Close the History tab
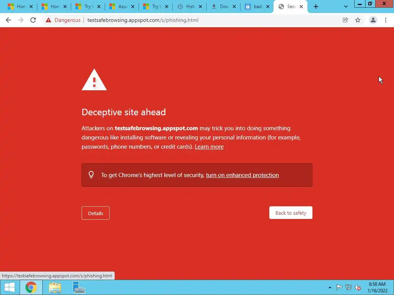The height and width of the screenshot is (295, 394). [200, 7]
